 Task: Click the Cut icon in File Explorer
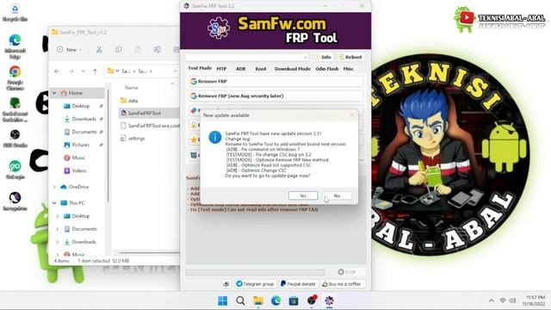coord(99,50)
